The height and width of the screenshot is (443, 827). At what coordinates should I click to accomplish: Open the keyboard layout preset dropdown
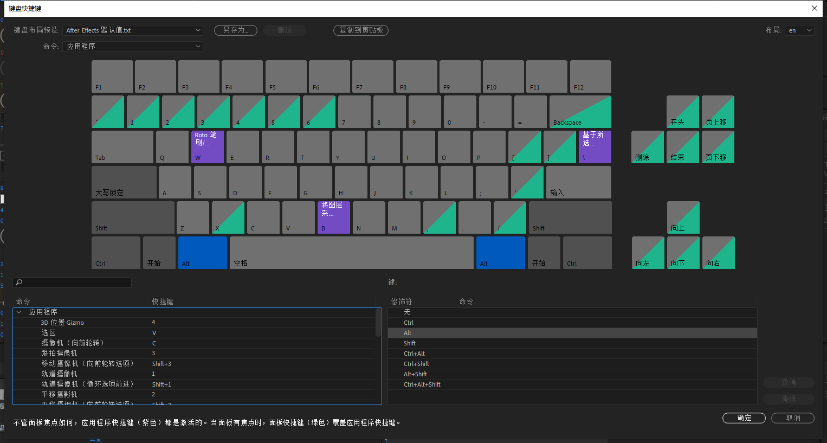point(133,30)
